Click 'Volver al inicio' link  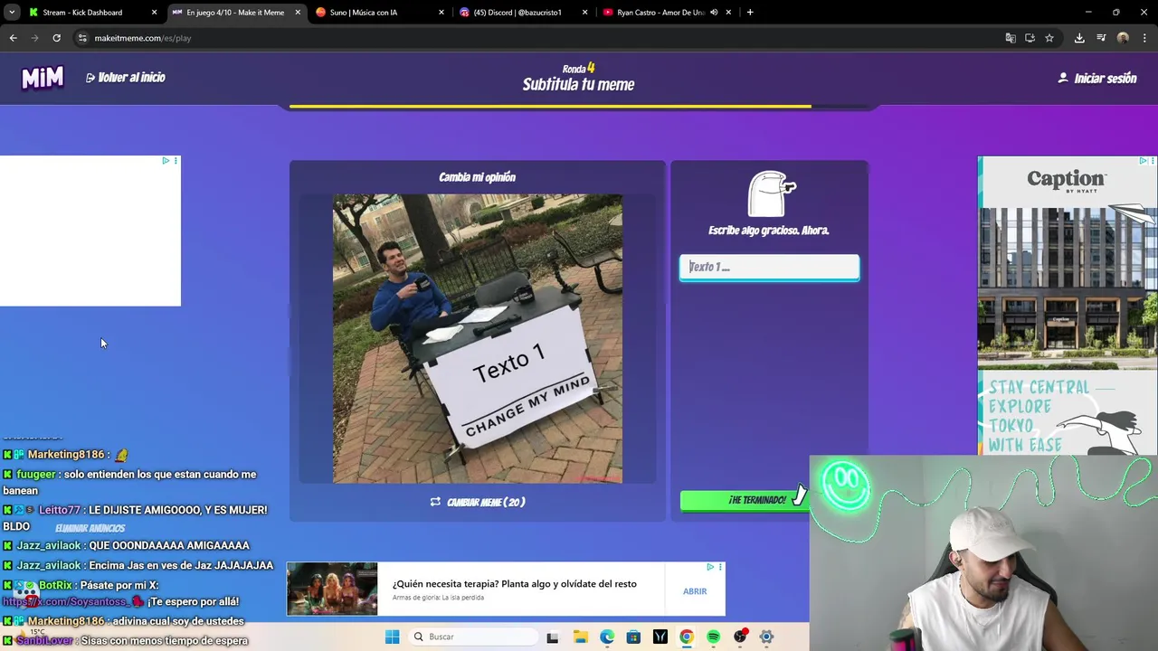point(126,78)
